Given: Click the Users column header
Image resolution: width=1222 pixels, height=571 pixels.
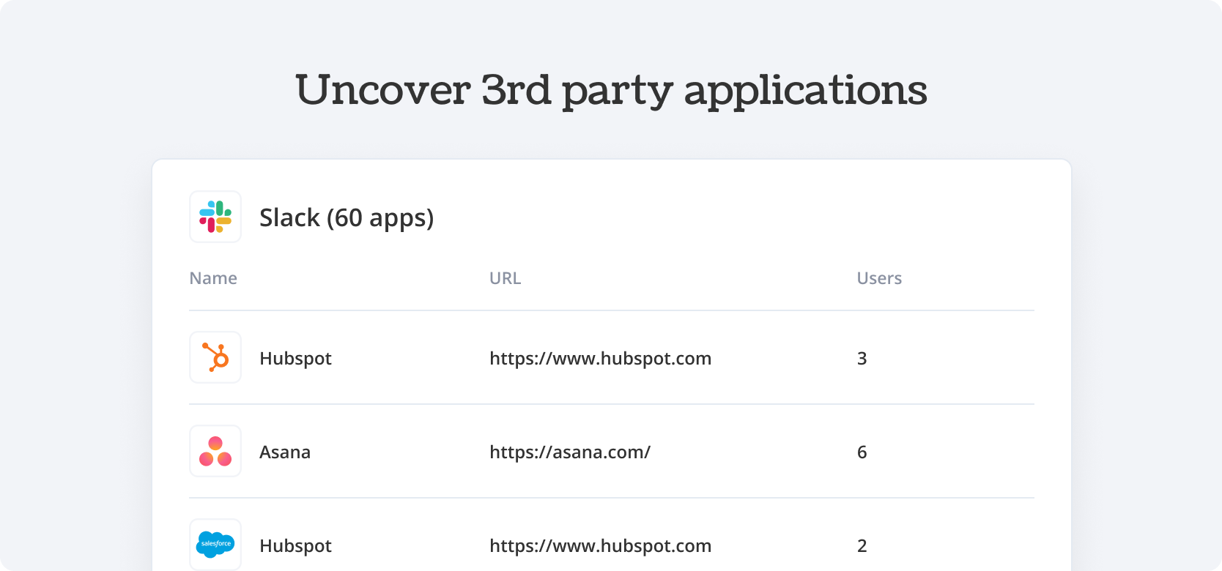Looking at the screenshot, I should 879,278.
